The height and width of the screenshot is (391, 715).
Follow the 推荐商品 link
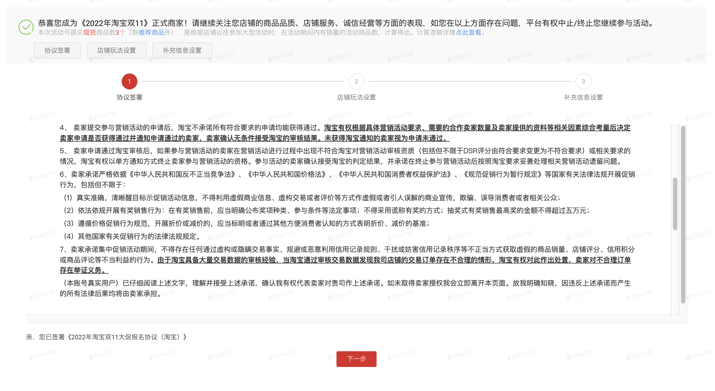[x=152, y=32]
